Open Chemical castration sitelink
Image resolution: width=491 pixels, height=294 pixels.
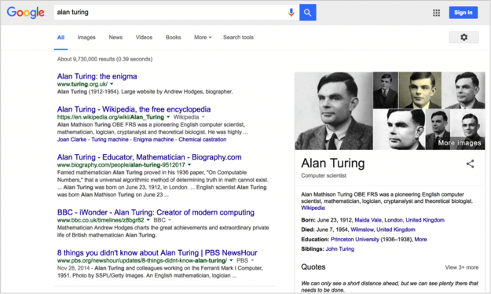[x=202, y=139]
